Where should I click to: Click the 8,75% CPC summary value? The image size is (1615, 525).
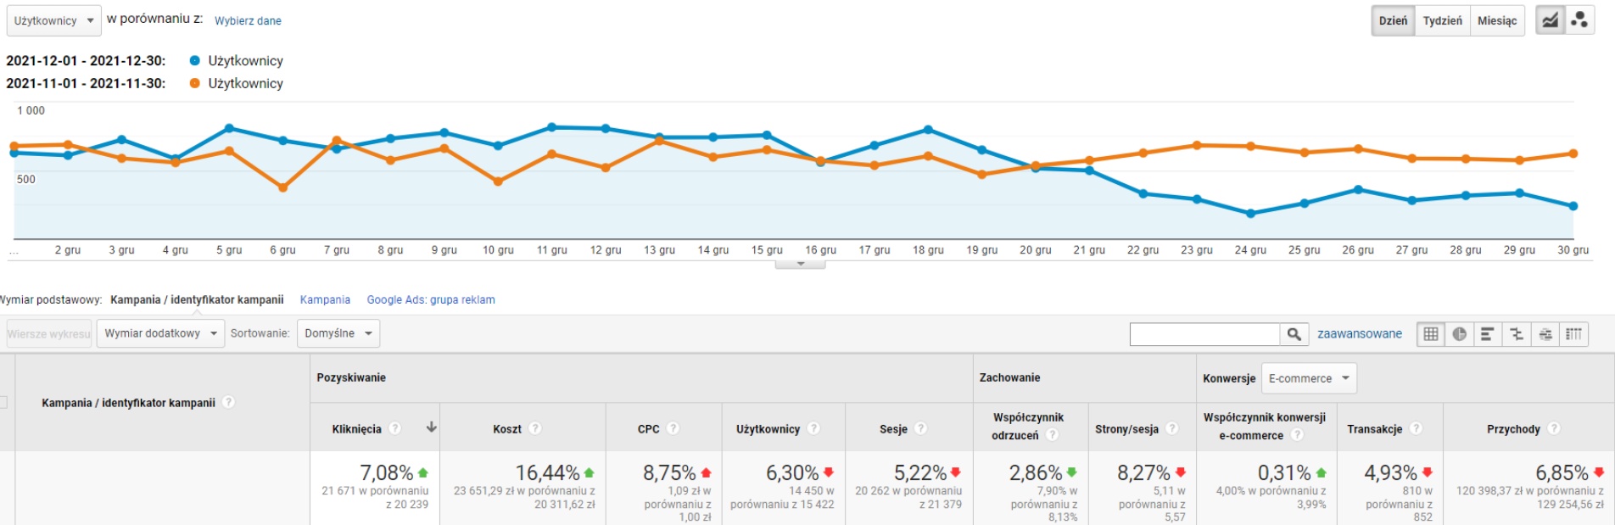click(669, 472)
